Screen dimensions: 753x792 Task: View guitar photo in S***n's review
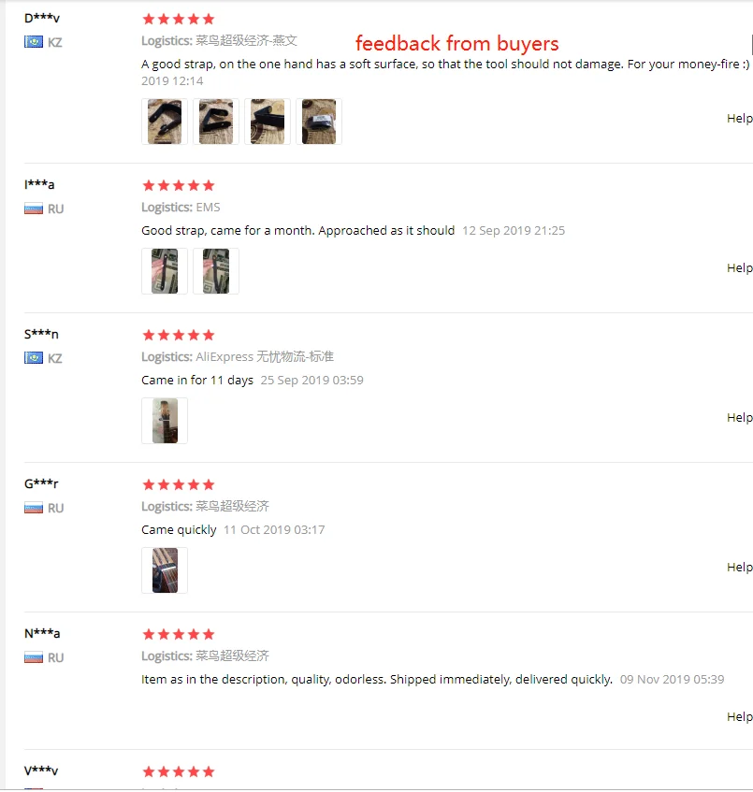point(165,421)
